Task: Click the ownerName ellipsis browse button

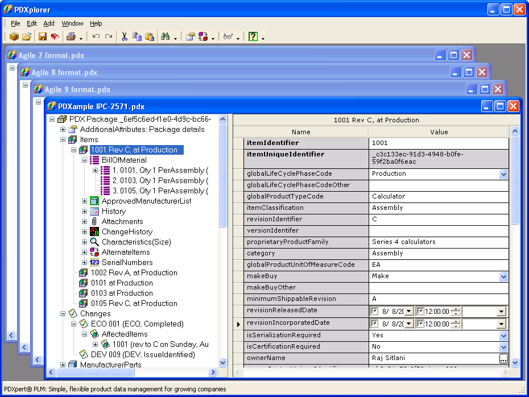Action: click(x=503, y=359)
